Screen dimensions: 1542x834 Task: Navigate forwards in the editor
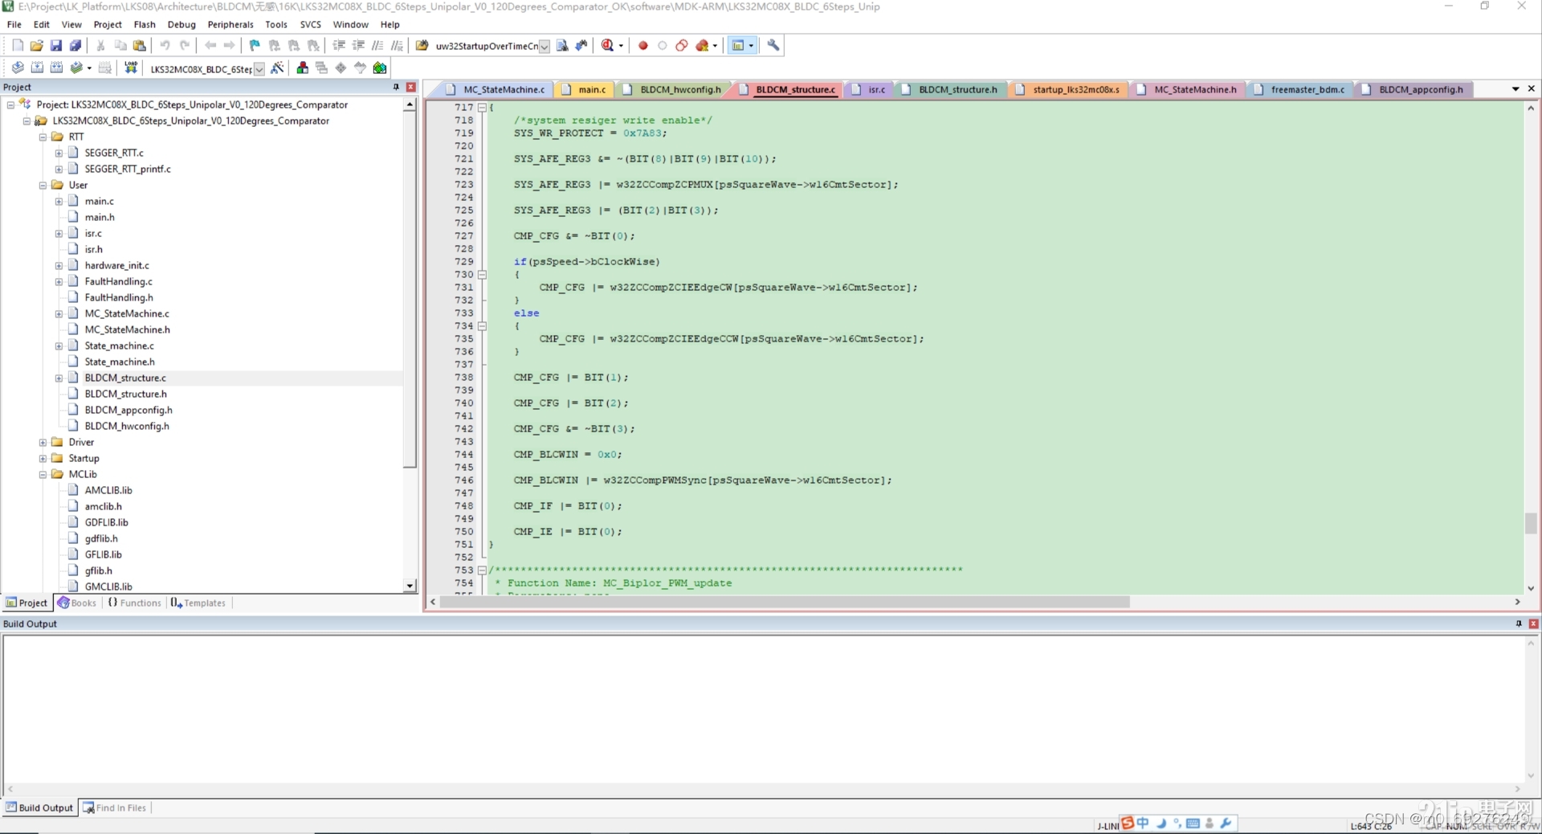coord(230,46)
